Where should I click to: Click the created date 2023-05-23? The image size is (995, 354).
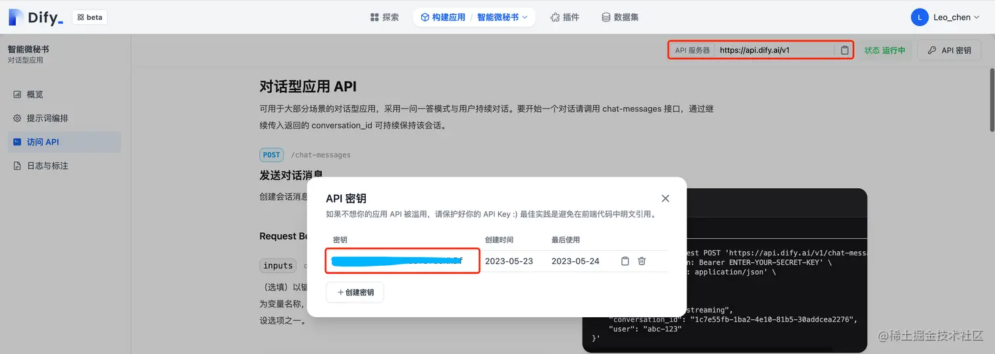click(x=509, y=261)
